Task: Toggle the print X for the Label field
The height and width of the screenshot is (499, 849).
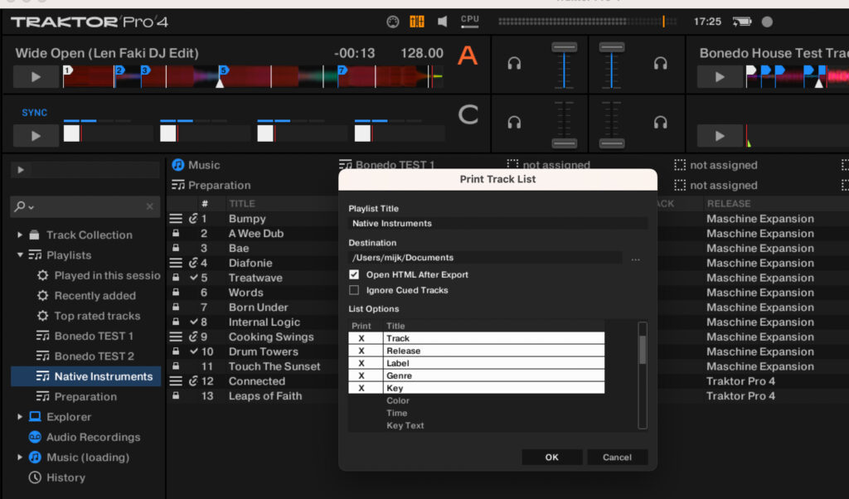Action: coord(361,363)
